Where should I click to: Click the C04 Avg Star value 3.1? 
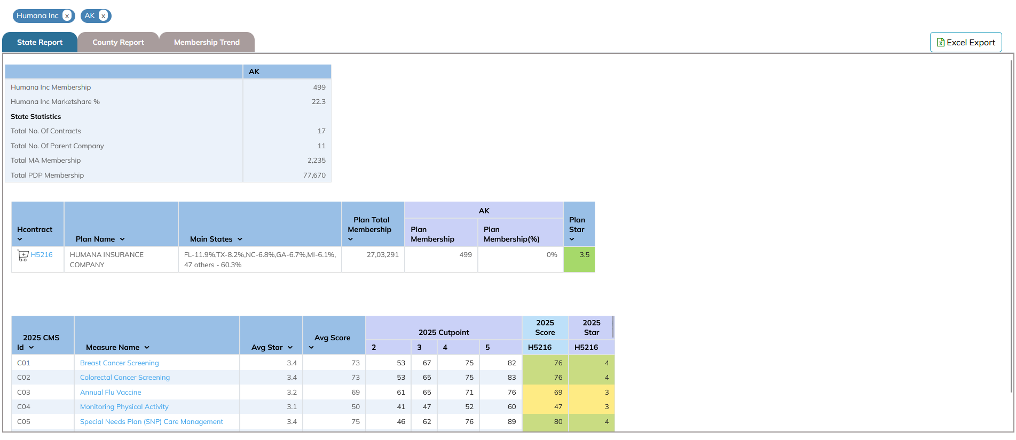[x=292, y=407]
